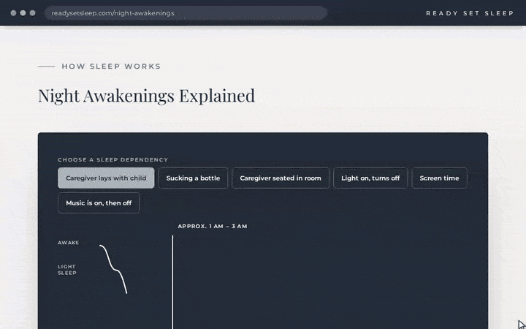Open the READY SET SLEEP brand link
Screen dimensions: 526x329
point(470,13)
